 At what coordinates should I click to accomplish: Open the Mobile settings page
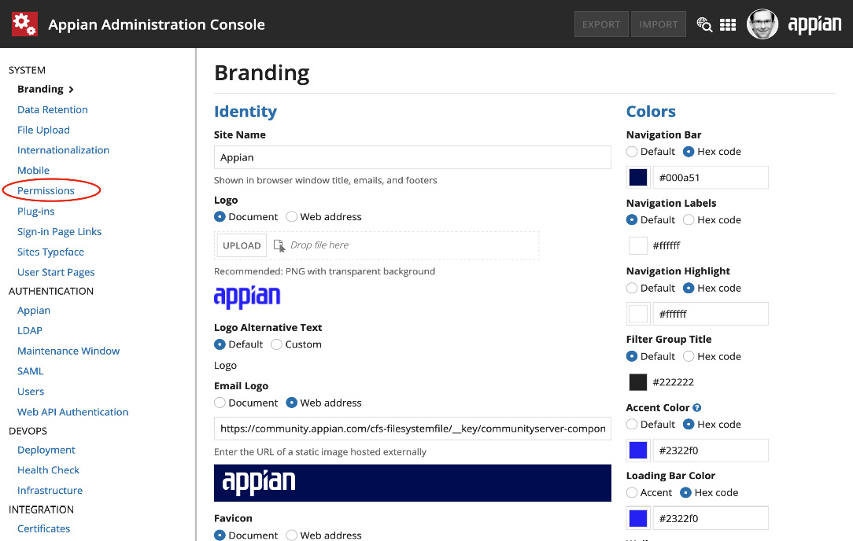33,170
